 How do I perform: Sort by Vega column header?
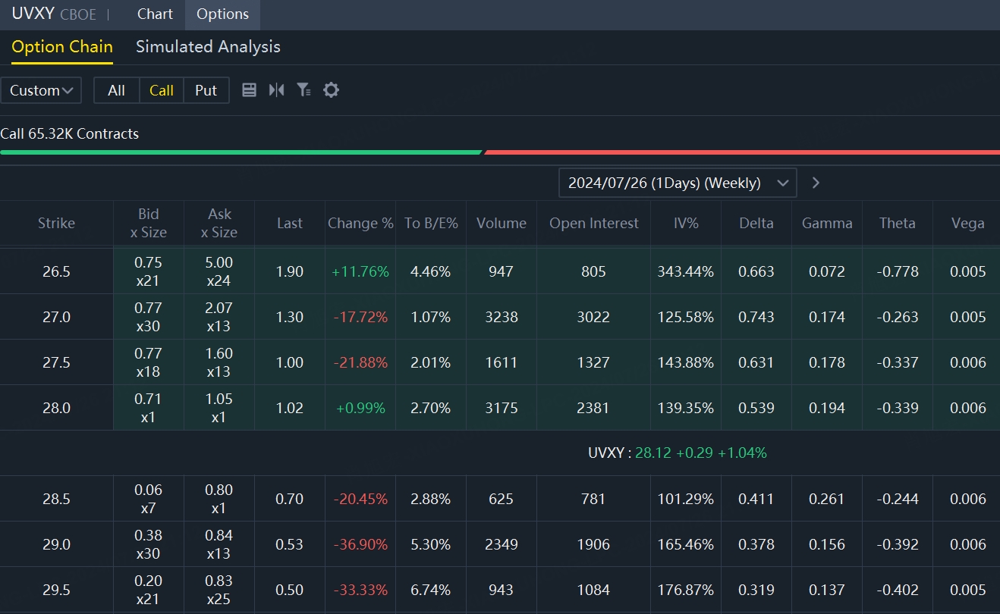point(967,224)
